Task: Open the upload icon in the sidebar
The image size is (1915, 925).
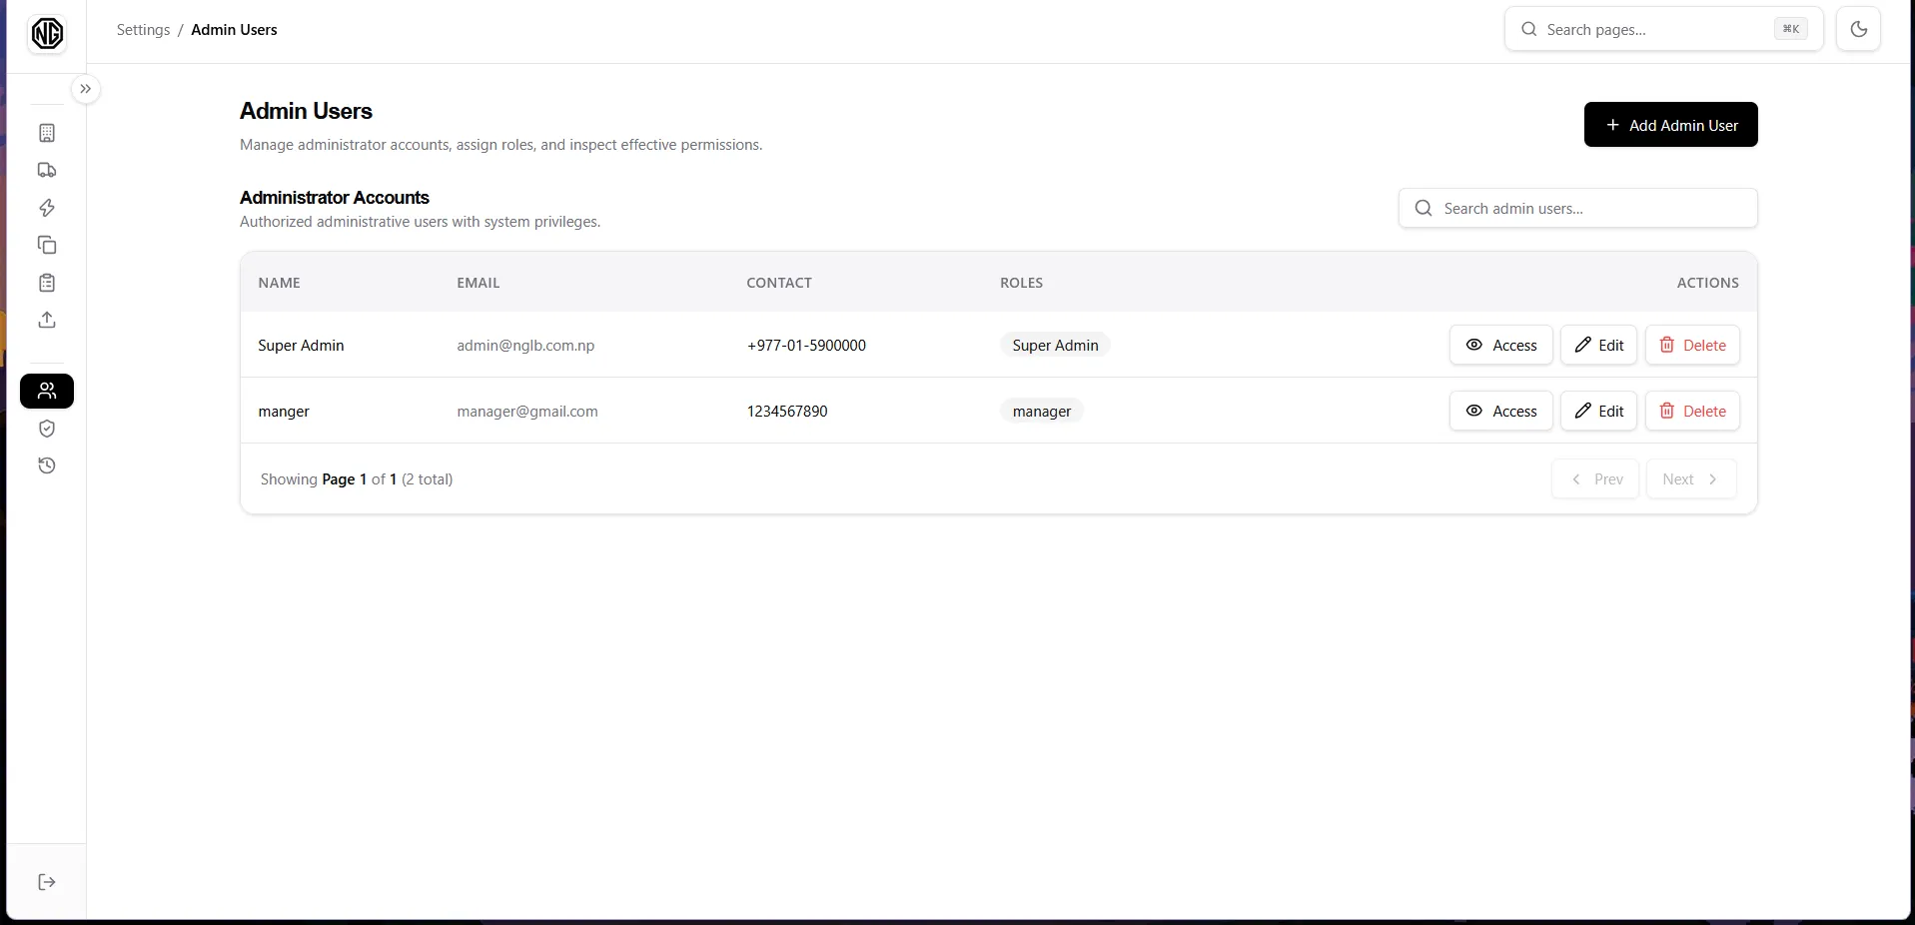Action: [47, 320]
